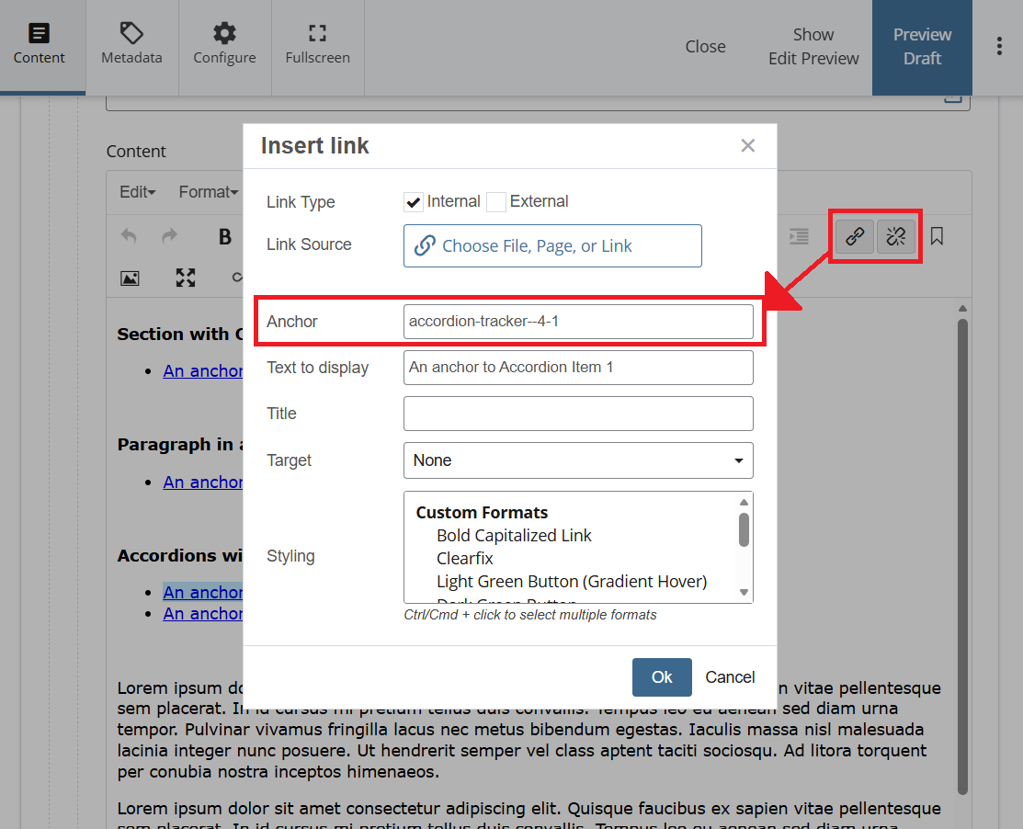Click the insert image icon
The height and width of the screenshot is (829, 1023).
130,278
